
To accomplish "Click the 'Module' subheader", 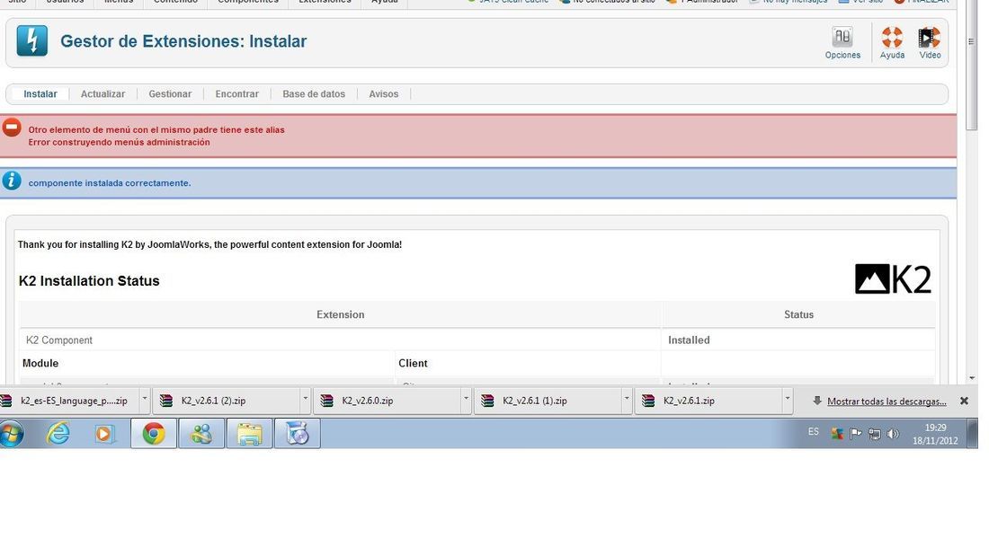I will click(40, 363).
